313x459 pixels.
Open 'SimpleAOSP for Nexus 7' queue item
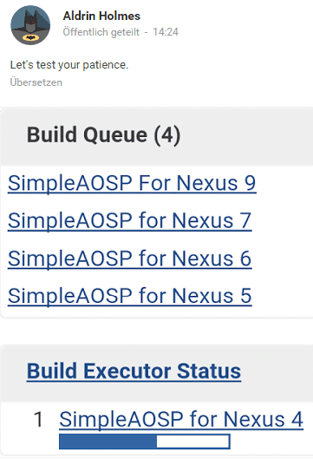pyautogui.click(x=129, y=220)
